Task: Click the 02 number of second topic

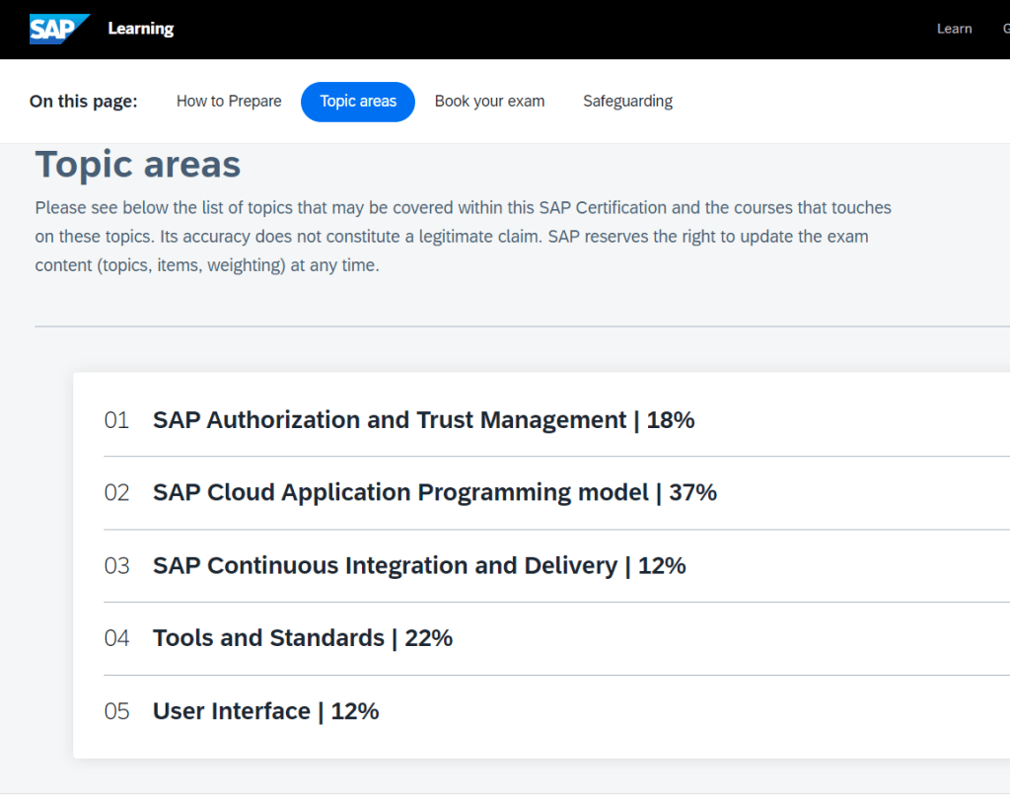Action: point(116,493)
